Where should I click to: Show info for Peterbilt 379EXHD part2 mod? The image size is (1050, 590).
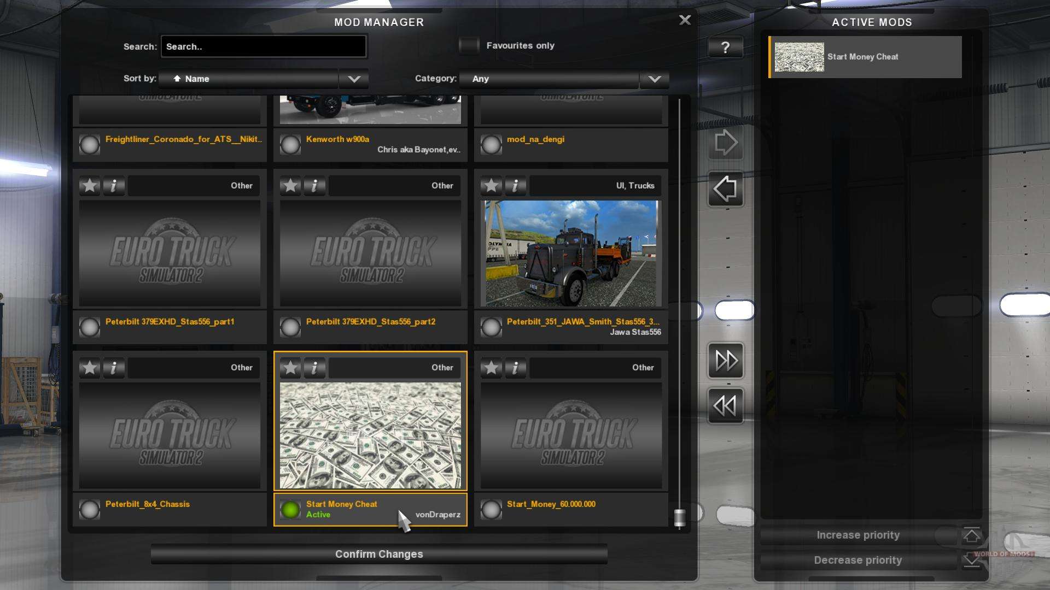[x=314, y=186]
